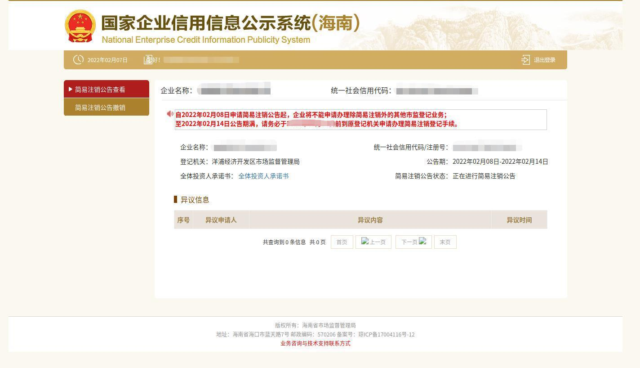Jump to 末页 in pagination
This screenshot has width=640, height=368.
445,242
